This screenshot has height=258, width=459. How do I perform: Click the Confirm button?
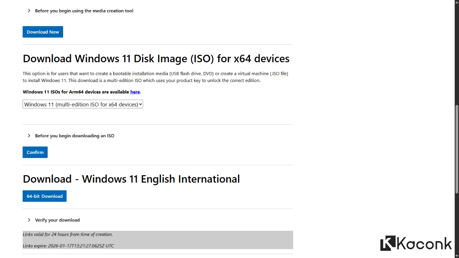point(35,152)
